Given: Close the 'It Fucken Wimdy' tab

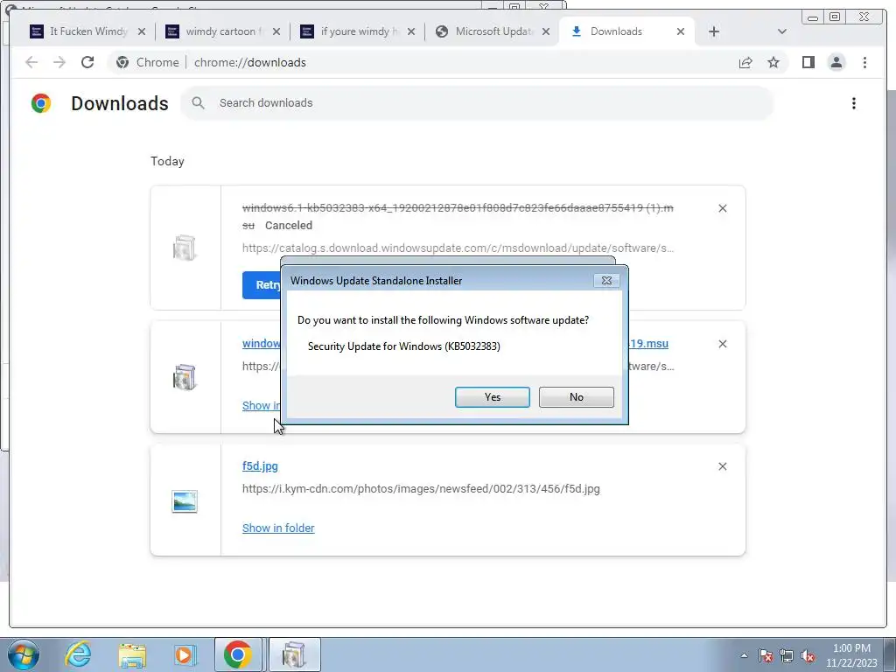Looking at the screenshot, I should pyautogui.click(x=142, y=31).
